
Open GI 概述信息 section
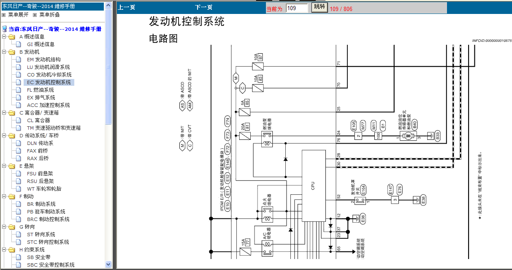point(41,44)
